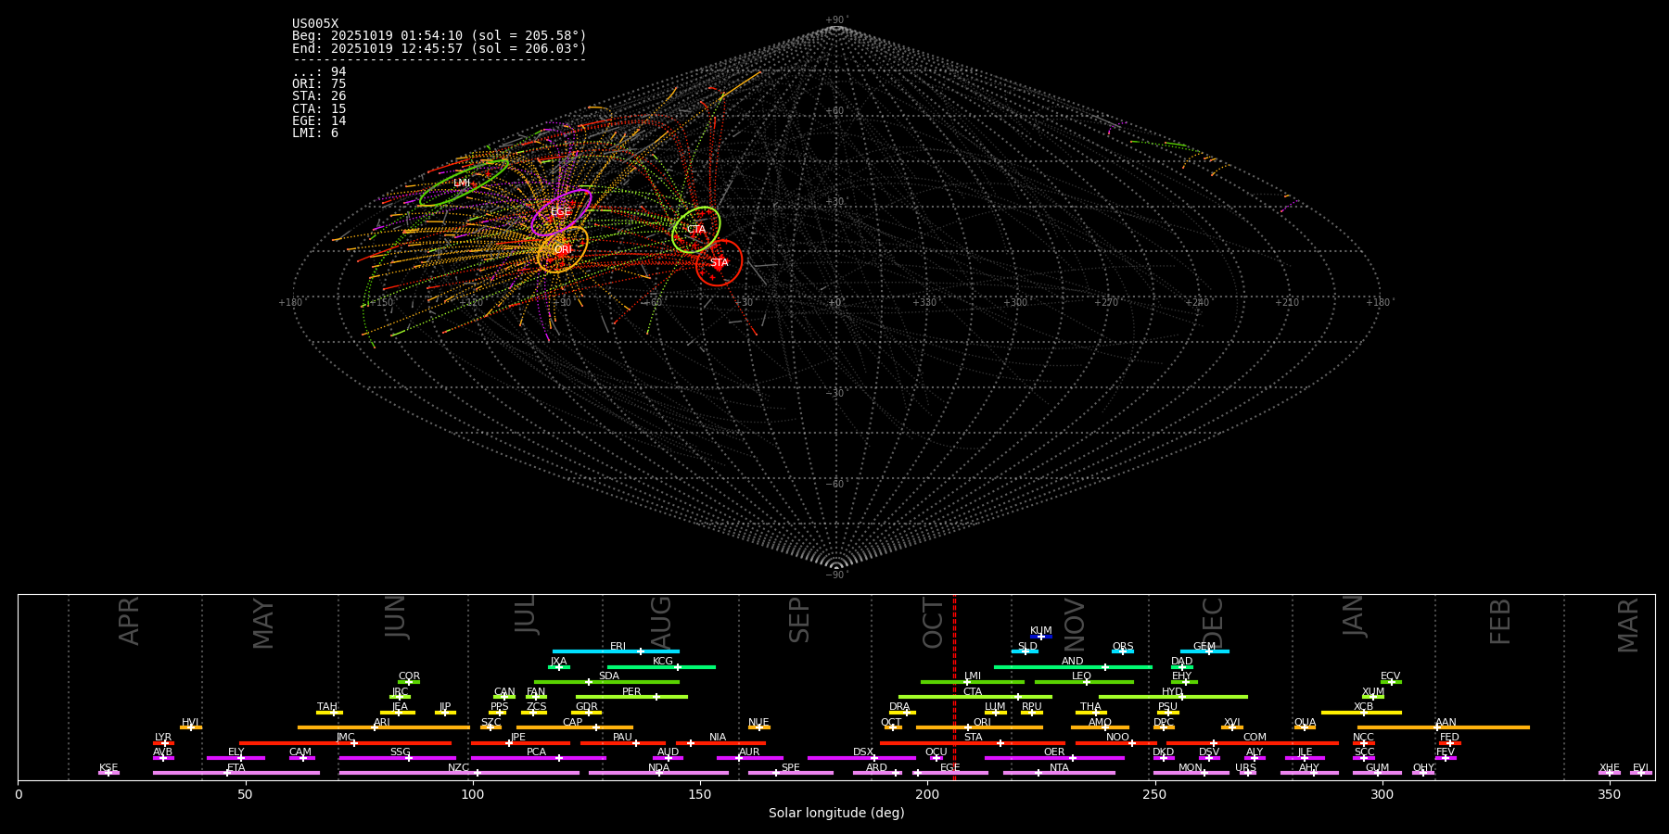Click the KCG shower bar in timeline
Image resolution: width=1669 pixels, height=834 pixels.
point(661,666)
